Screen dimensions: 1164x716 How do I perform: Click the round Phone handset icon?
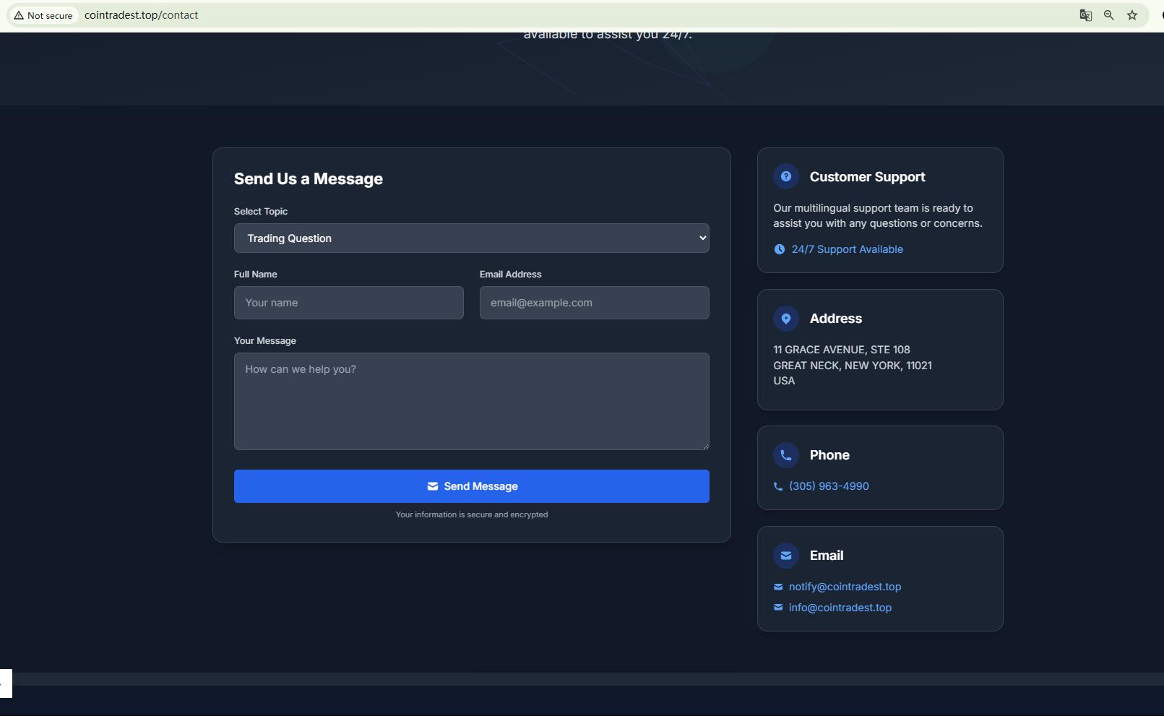click(x=786, y=455)
